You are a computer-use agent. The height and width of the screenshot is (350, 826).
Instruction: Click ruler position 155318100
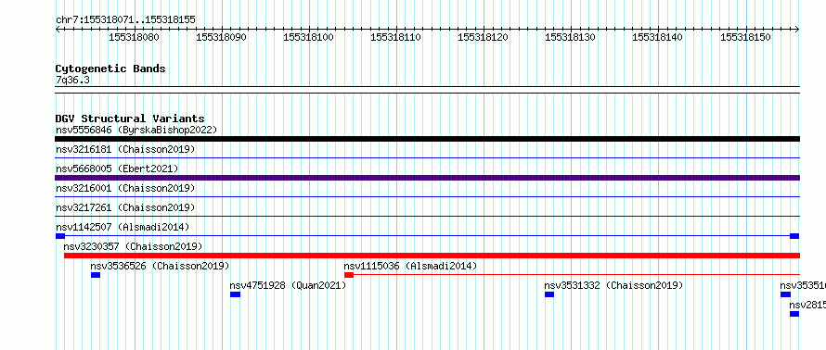tap(309, 37)
